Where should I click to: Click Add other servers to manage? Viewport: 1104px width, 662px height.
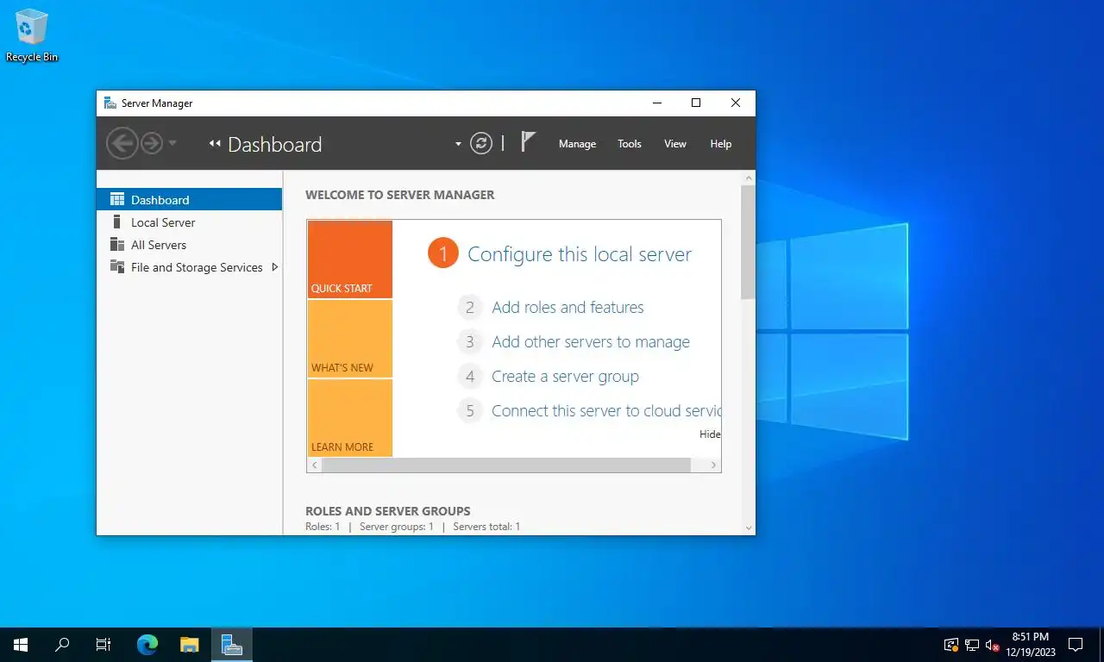(x=591, y=341)
